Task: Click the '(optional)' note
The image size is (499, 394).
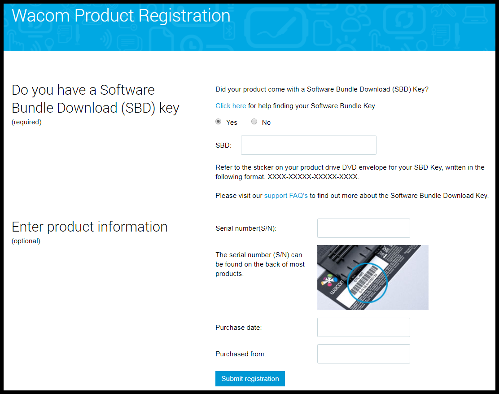Action: [x=26, y=241]
